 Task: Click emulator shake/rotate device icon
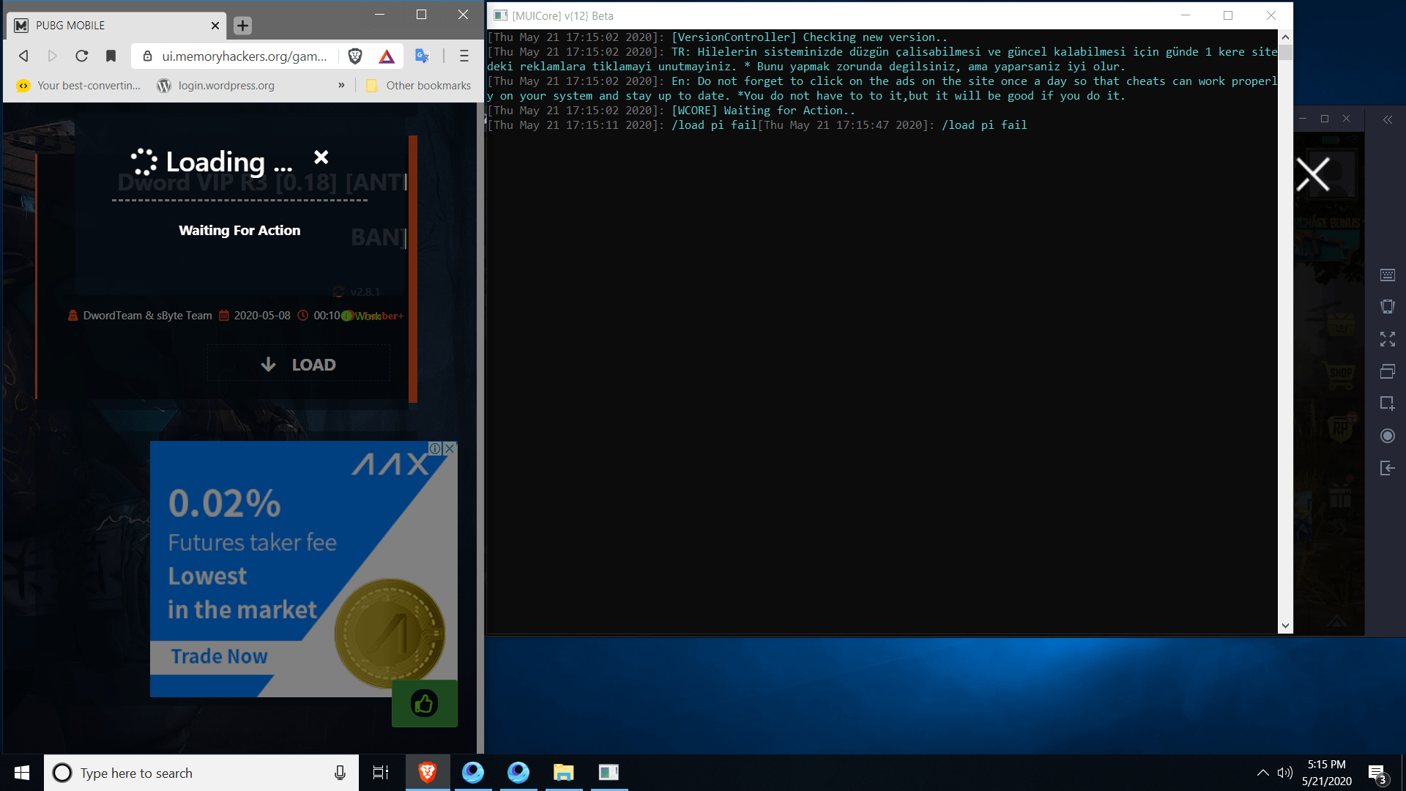(1388, 307)
